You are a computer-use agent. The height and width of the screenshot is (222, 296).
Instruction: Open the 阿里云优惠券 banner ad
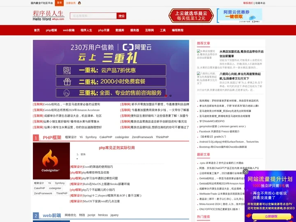tap(239, 16)
